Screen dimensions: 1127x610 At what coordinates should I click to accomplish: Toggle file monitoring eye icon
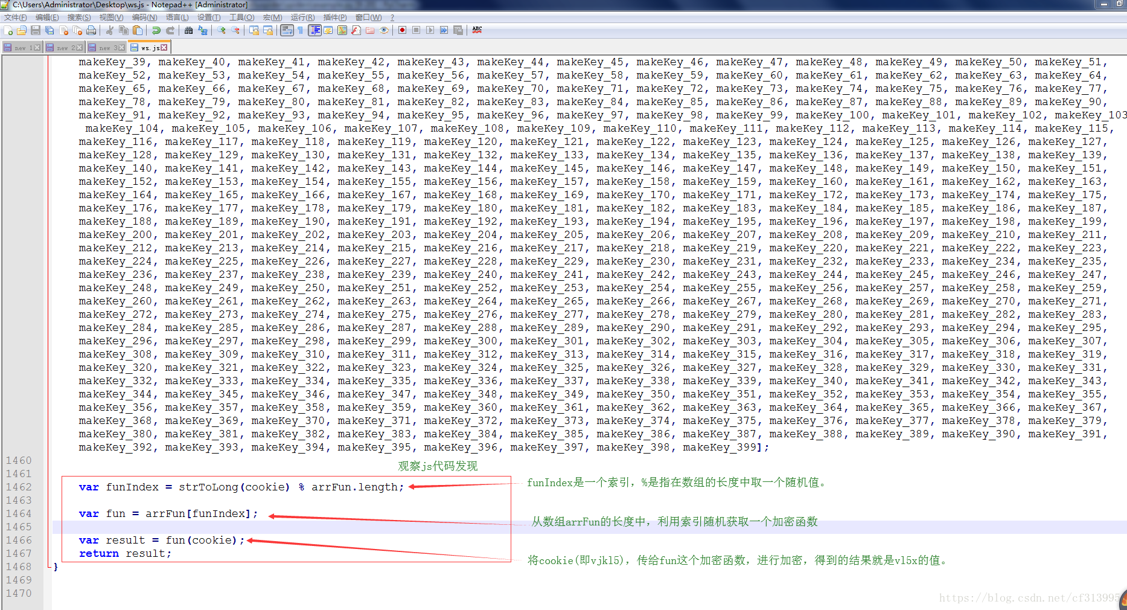coord(384,30)
